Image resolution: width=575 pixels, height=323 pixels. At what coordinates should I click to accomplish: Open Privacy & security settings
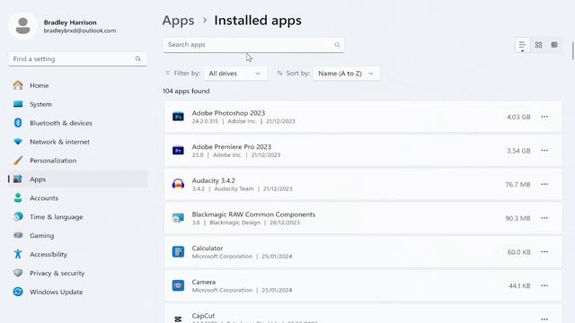pos(78,273)
